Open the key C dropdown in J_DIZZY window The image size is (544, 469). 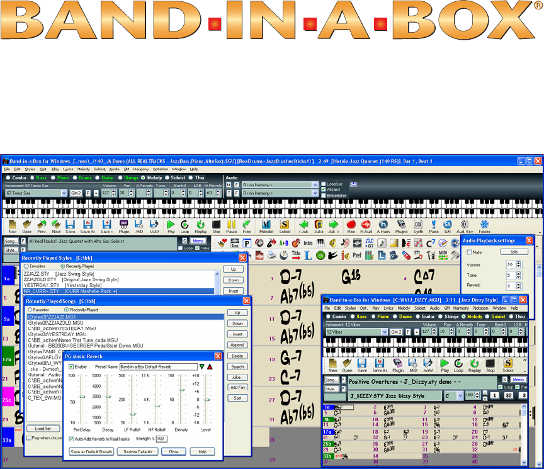460,395
